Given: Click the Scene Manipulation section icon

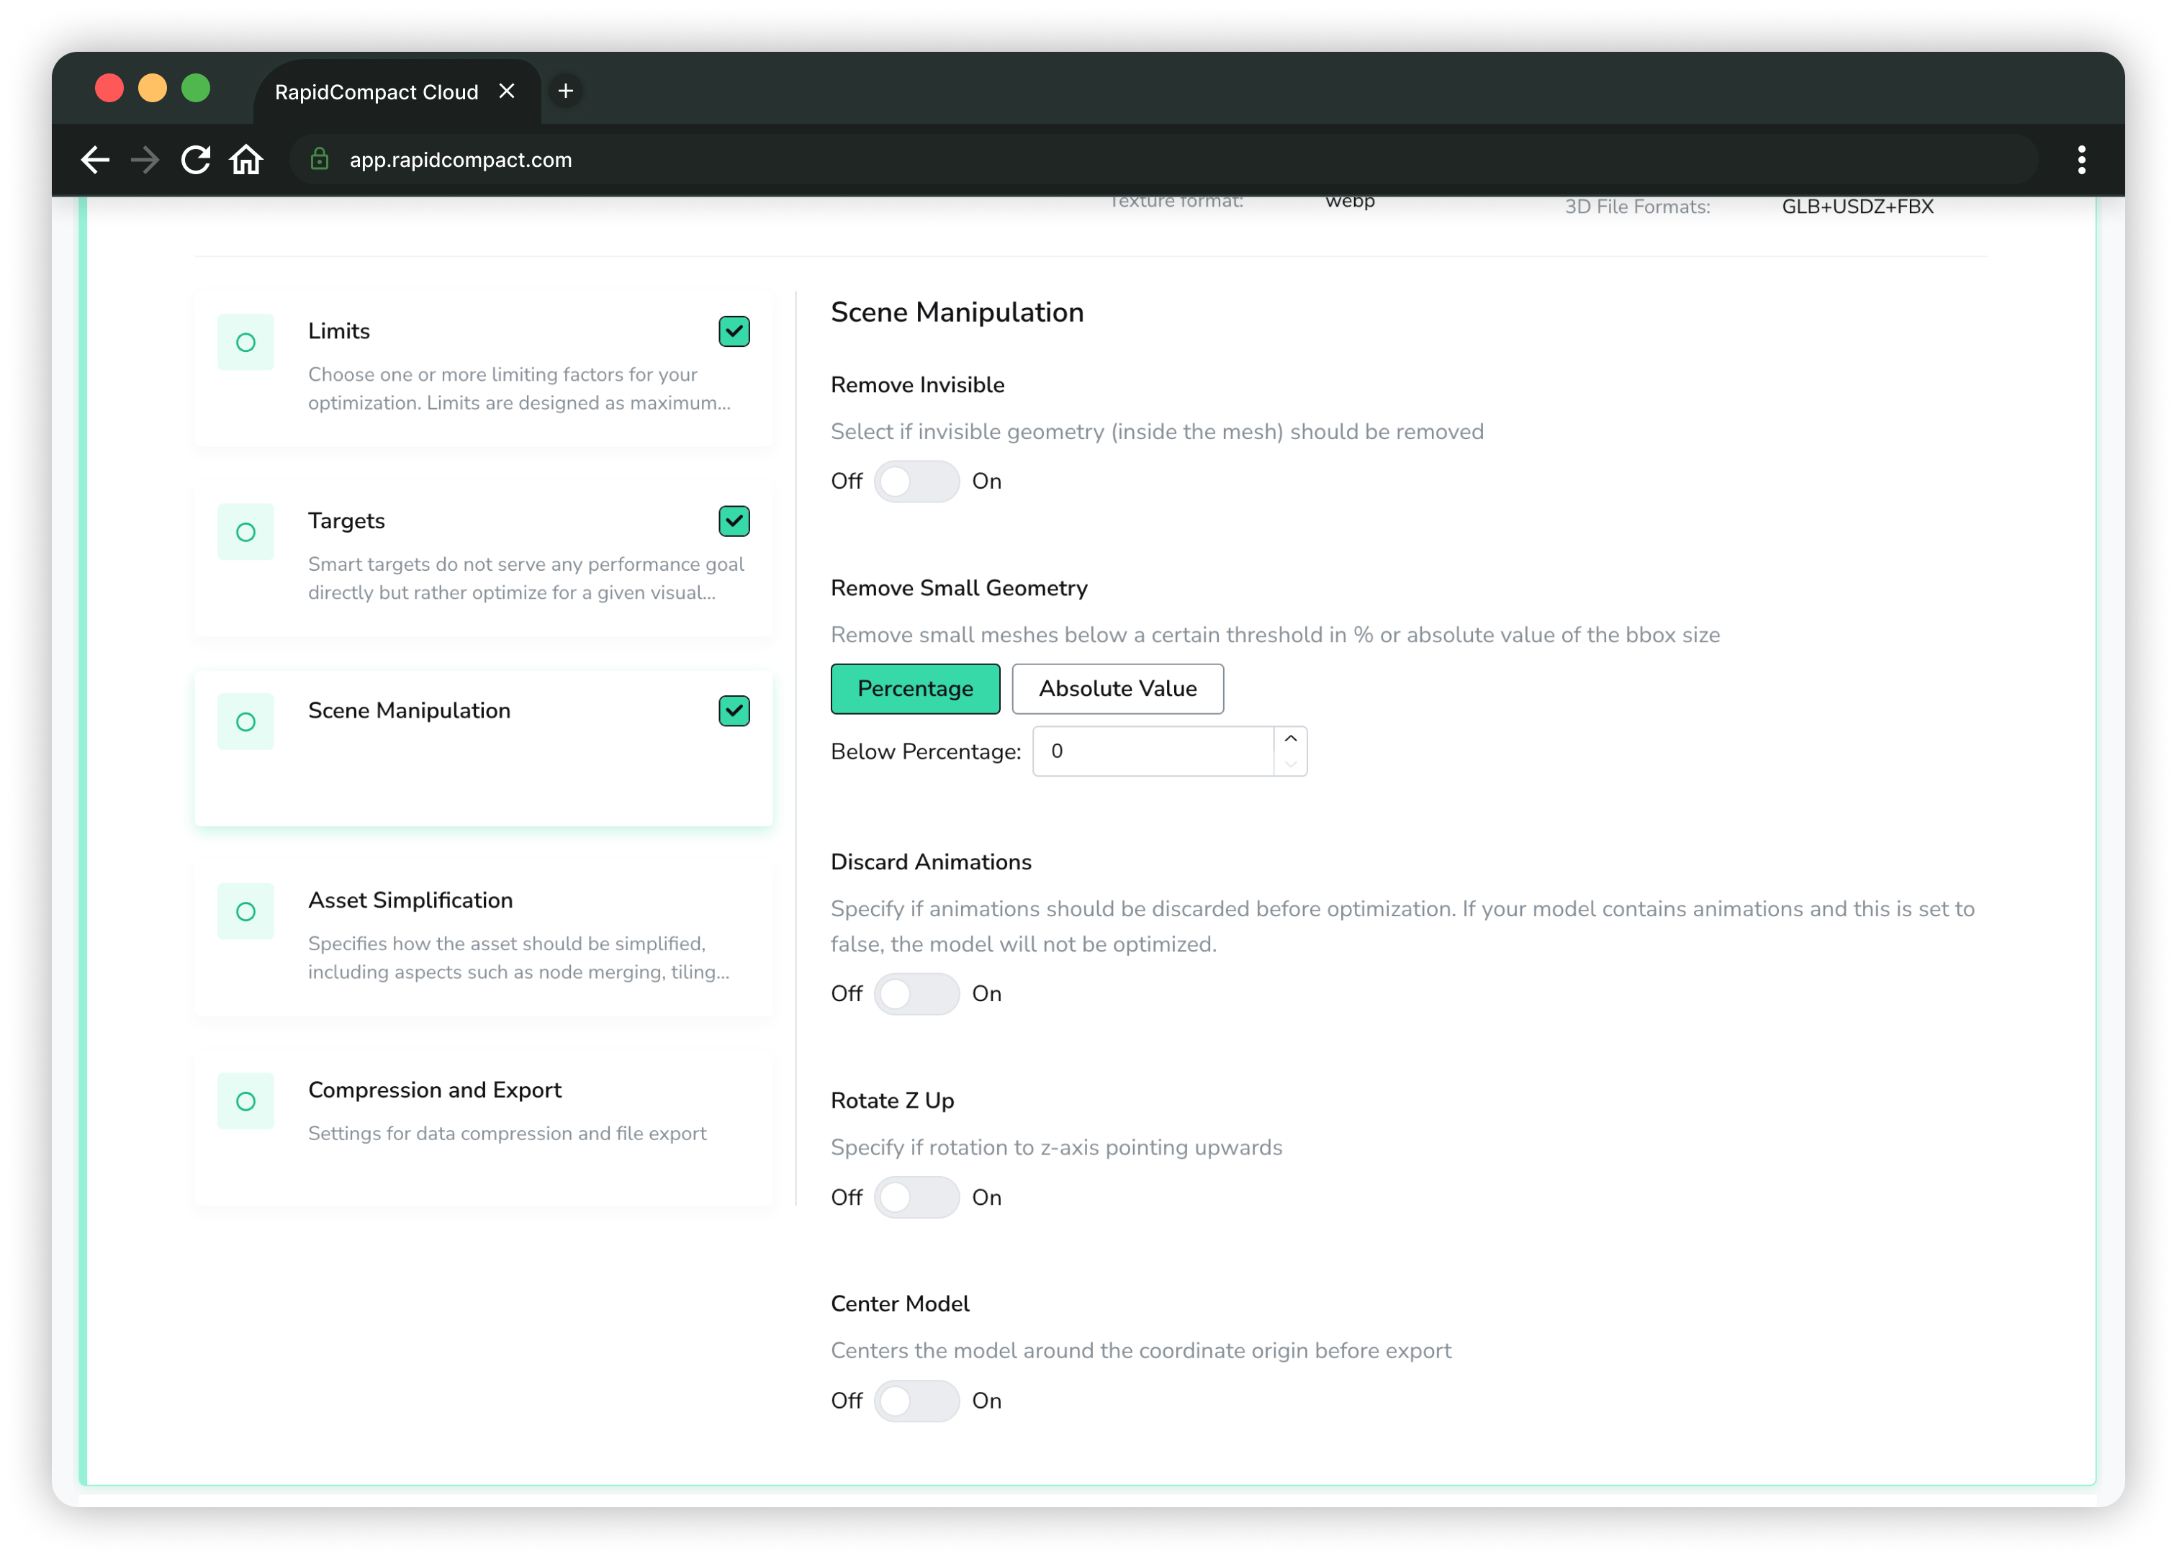Looking at the screenshot, I should [246, 720].
